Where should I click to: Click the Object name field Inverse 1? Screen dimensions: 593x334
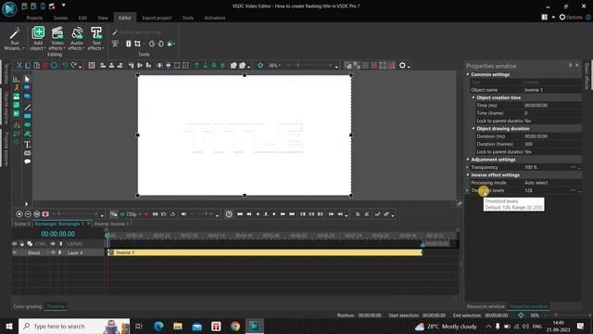552,90
